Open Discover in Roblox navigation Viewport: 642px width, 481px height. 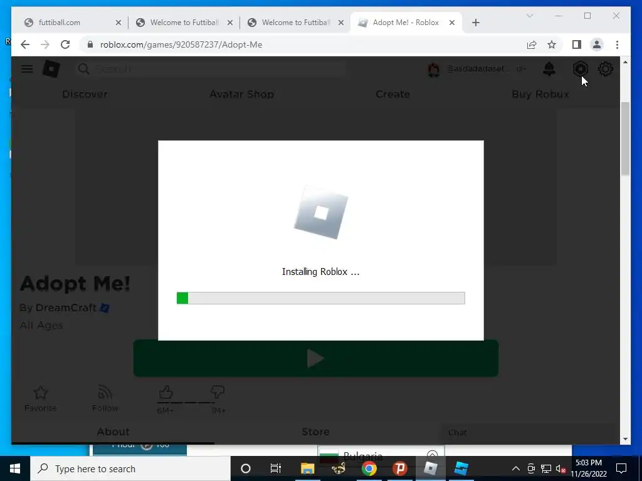coord(85,94)
